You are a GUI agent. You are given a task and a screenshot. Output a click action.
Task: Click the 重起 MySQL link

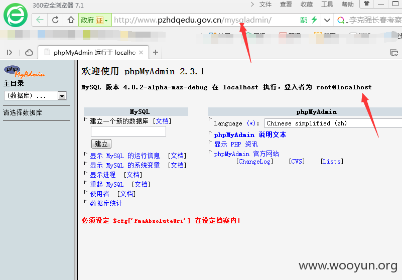pyautogui.click(x=107, y=184)
